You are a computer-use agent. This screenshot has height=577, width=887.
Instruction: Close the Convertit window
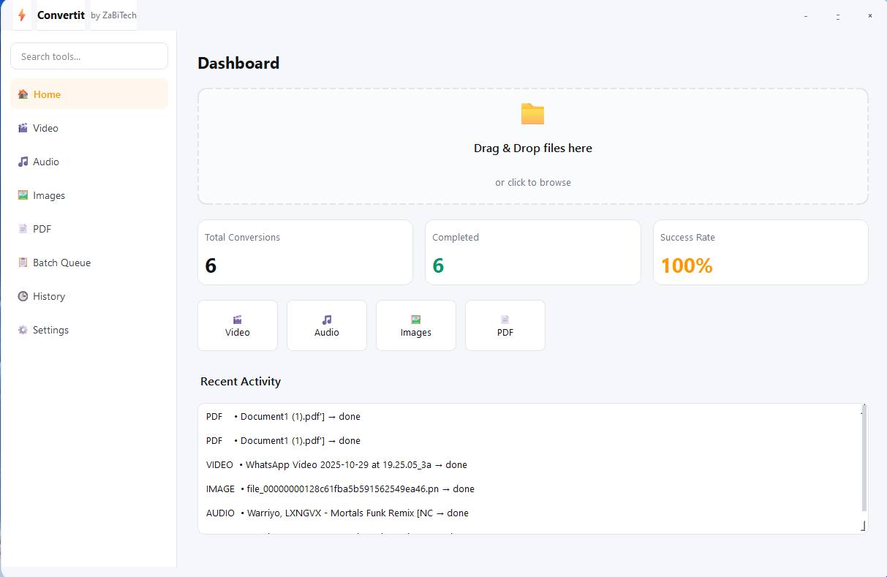[x=870, y=15]
